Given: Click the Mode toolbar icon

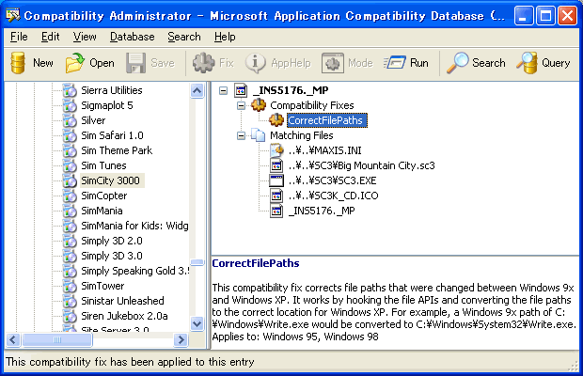Looking at the screenshot, I should [332, 63].
